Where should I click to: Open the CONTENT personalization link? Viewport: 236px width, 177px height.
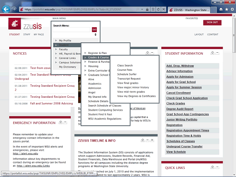[212, 34]
